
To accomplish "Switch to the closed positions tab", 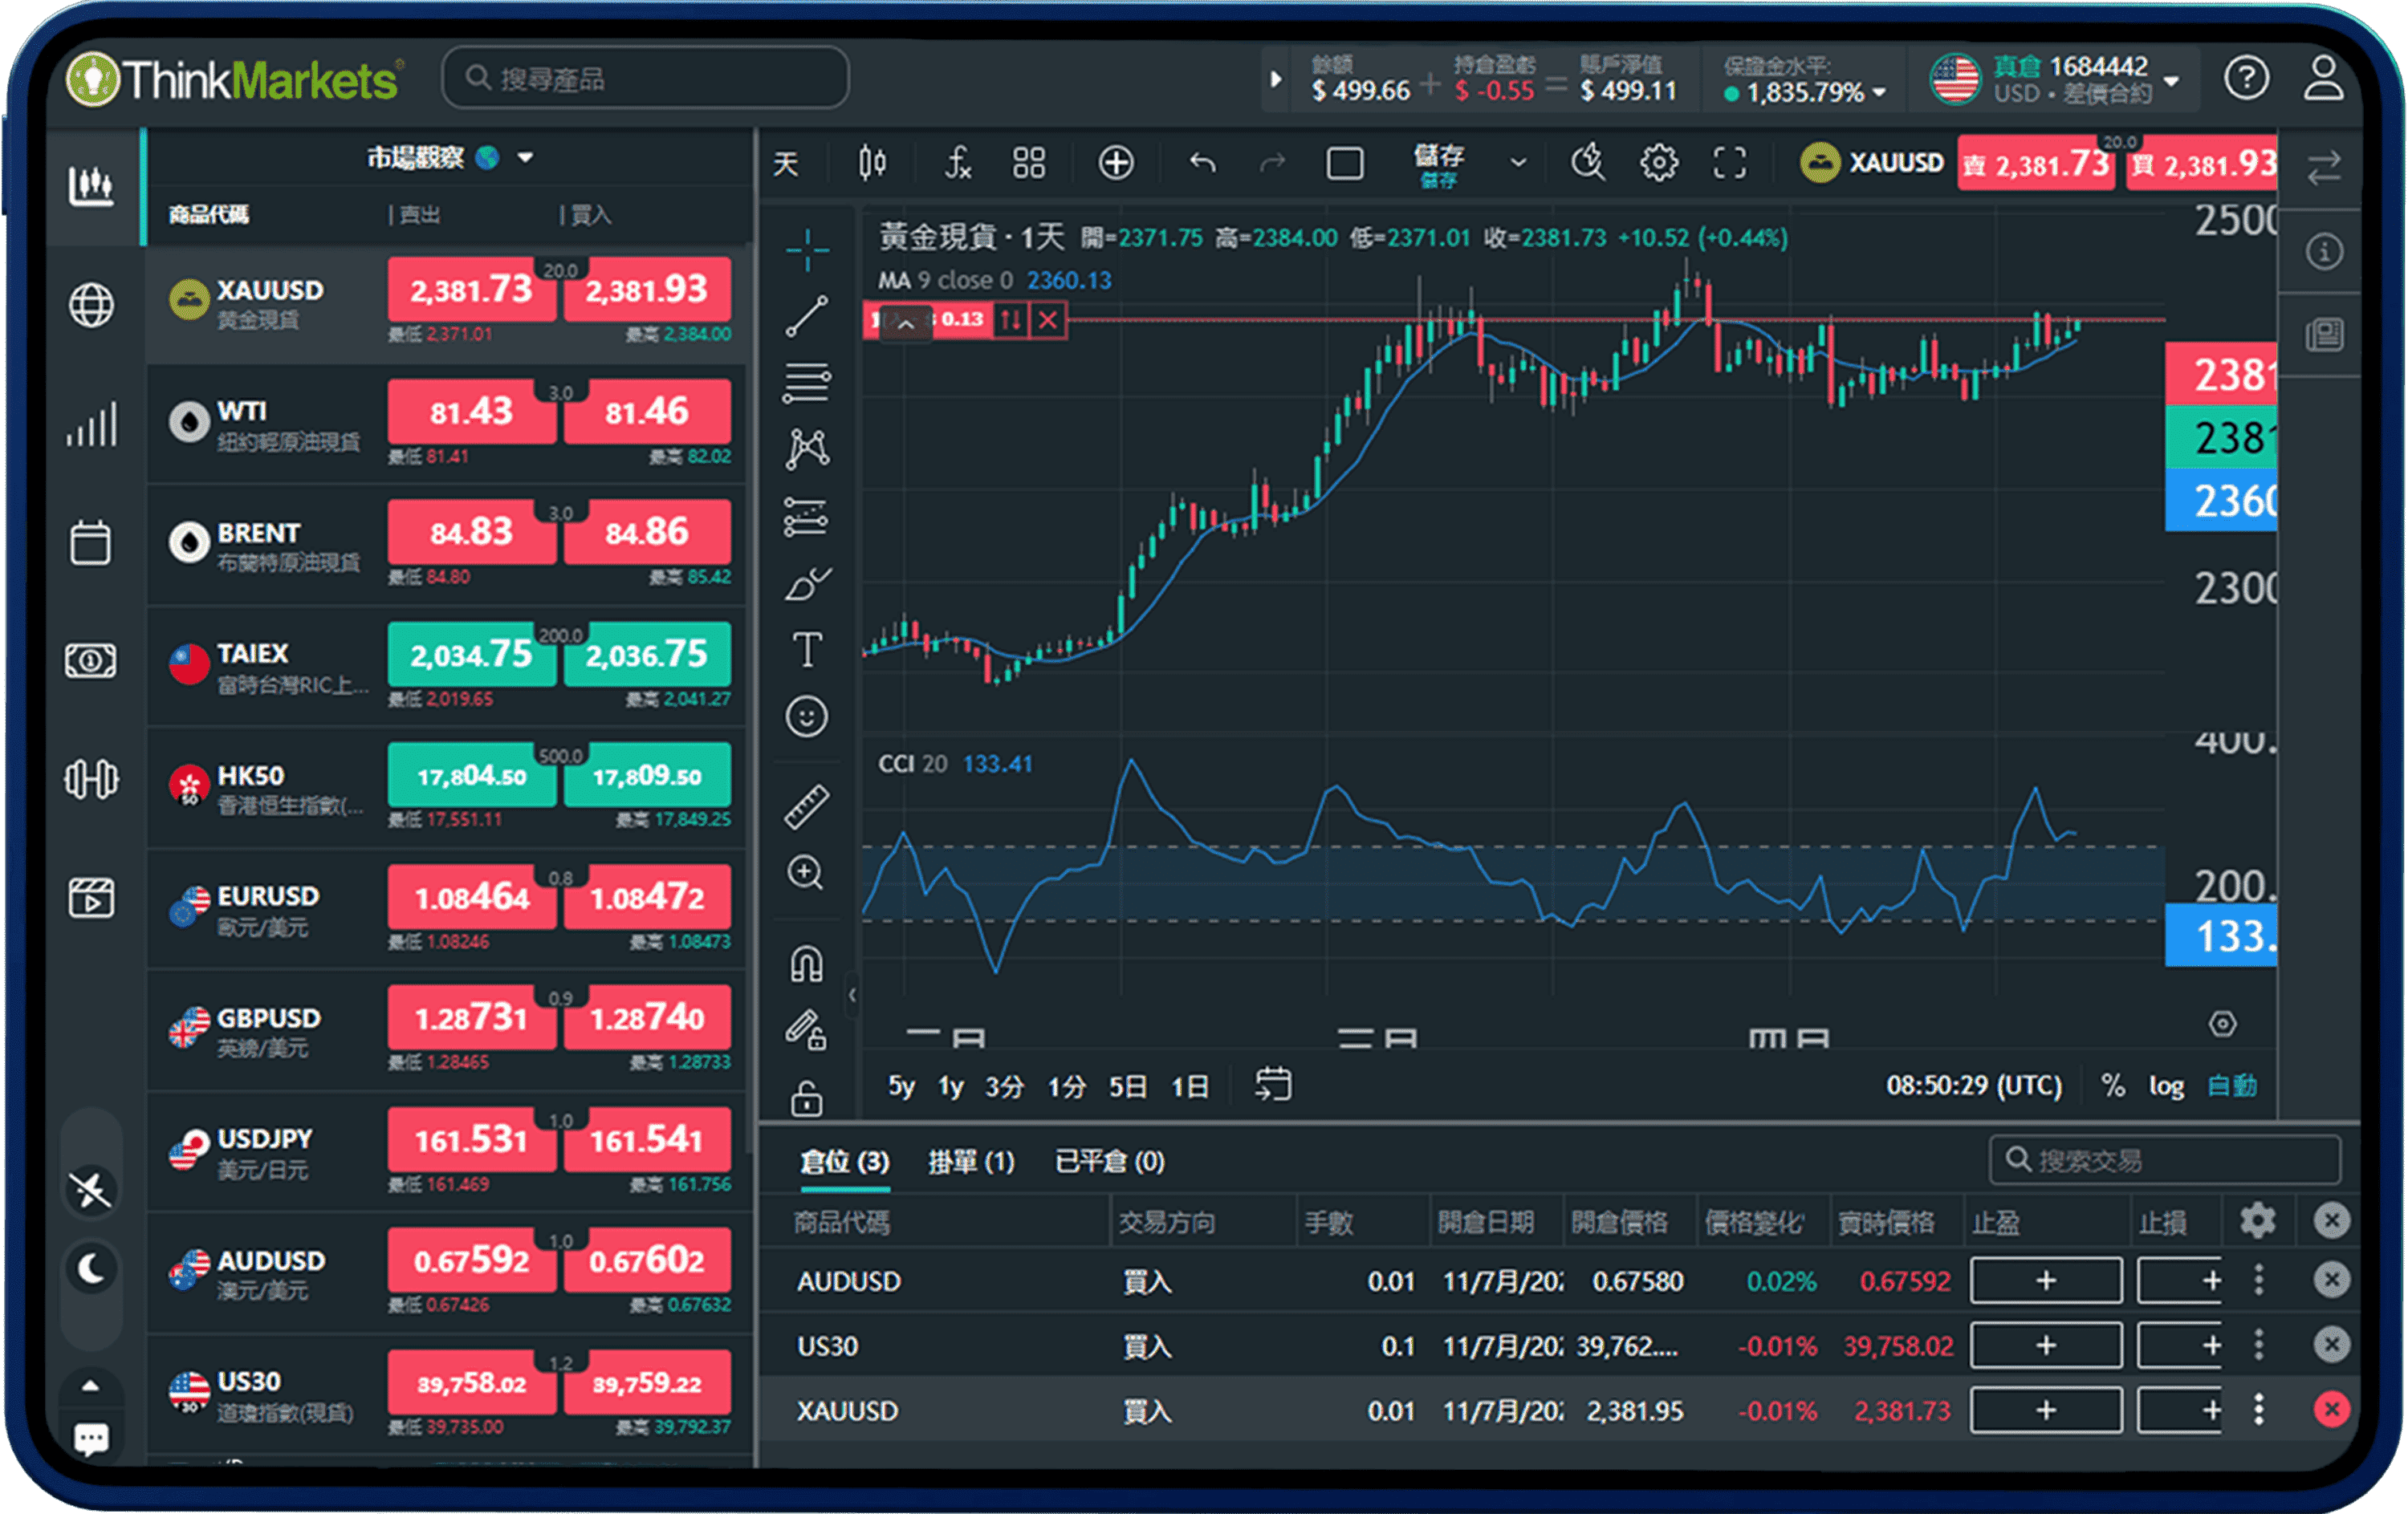I will (1109, 1161).
